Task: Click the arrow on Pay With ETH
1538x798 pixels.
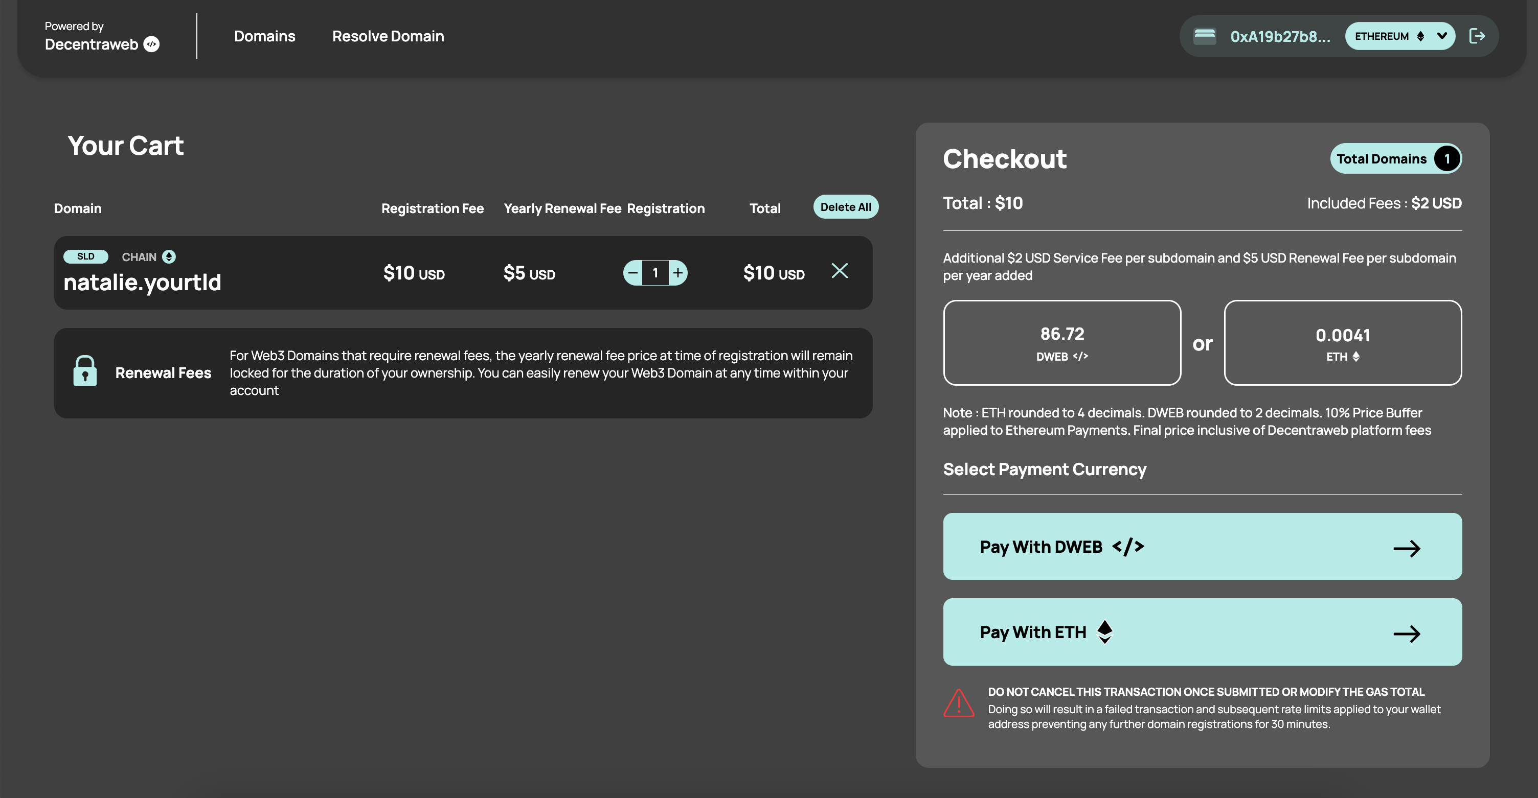Action: pyautogui.click(x=1406, y=633)
